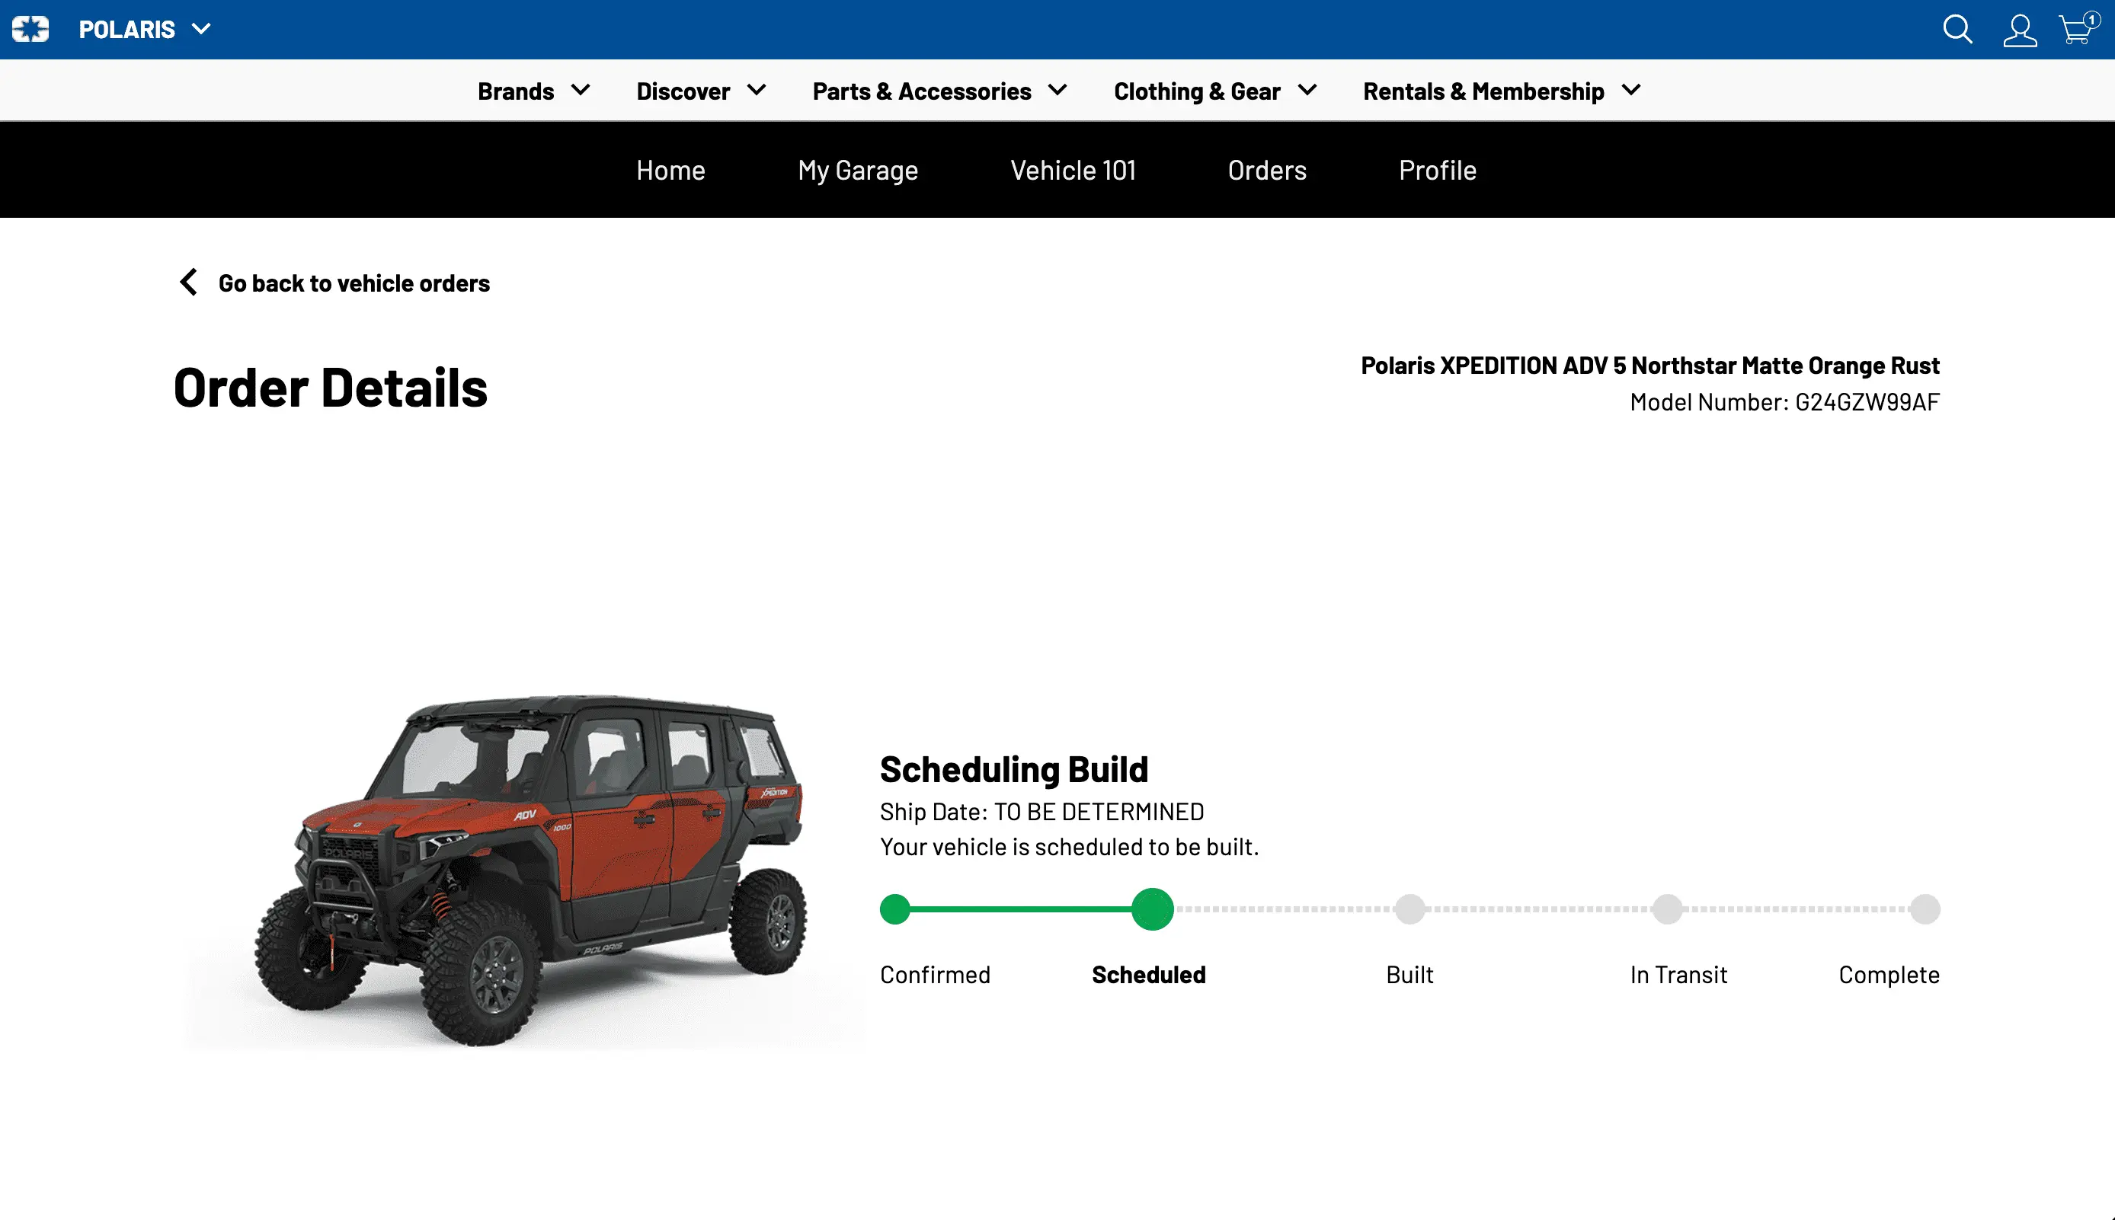The width and height of the screenshot is (2115, 1220).
Task: Click the Polaris star logo icon
Action: (30, 30)
